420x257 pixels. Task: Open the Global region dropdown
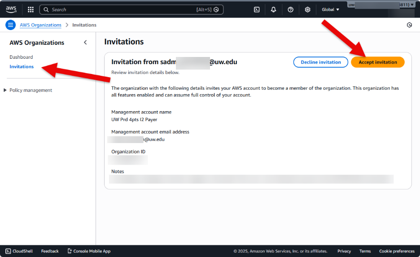click(331, 9)
